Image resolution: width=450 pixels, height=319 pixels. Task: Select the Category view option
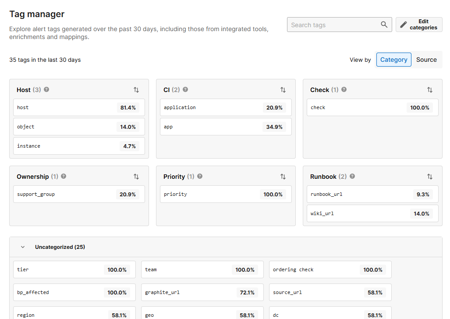pos(393,59)
